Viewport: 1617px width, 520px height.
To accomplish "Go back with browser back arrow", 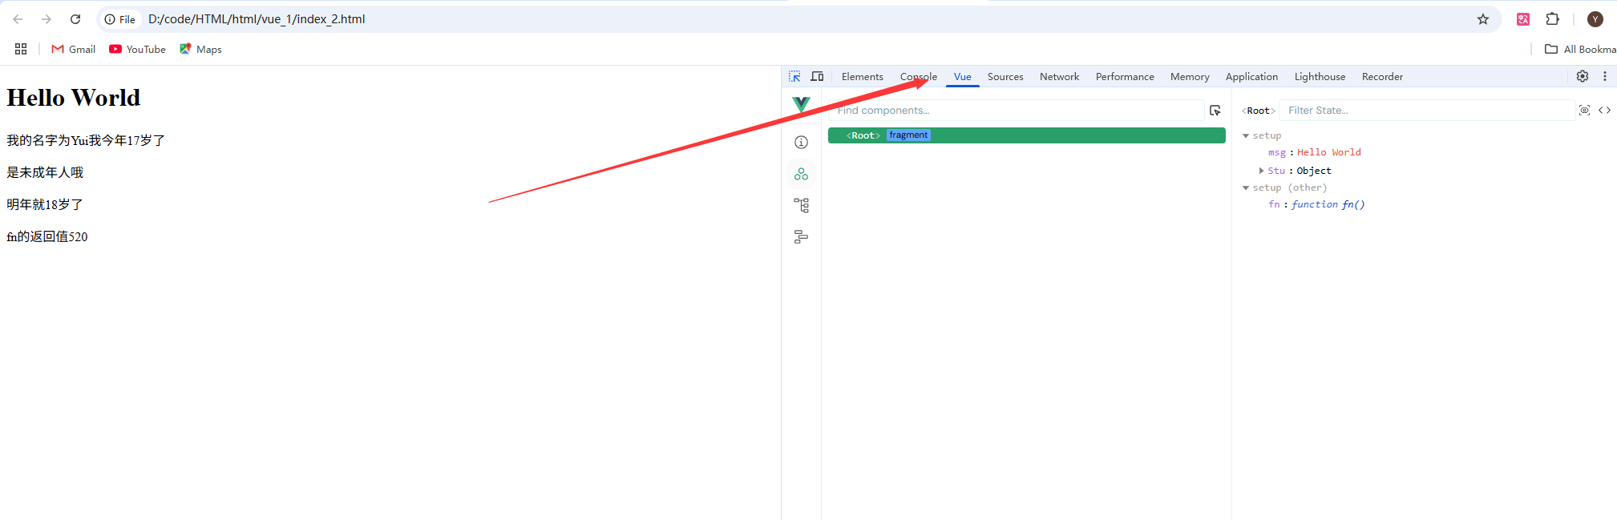I will pos(18,19).
